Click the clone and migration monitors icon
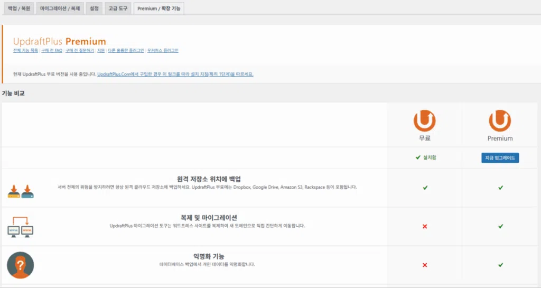541x288 pixels. click(x=21, y=226)
